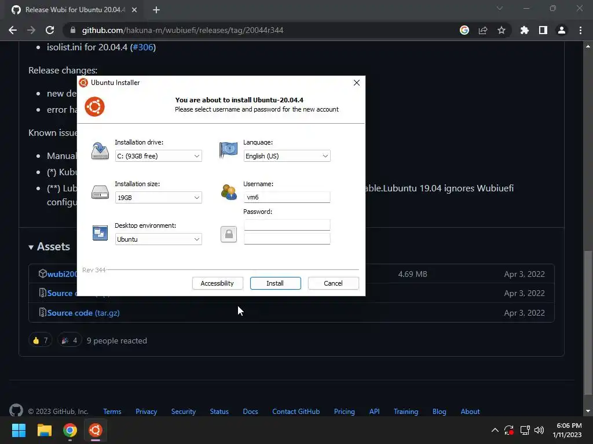Click the Install button
Screen dimensions: 593x444
[275, 283]
